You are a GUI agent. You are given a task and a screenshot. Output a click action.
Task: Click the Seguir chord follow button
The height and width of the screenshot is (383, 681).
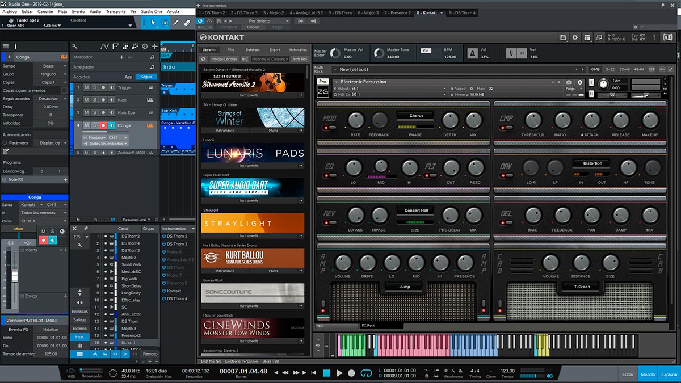(146, 77)
